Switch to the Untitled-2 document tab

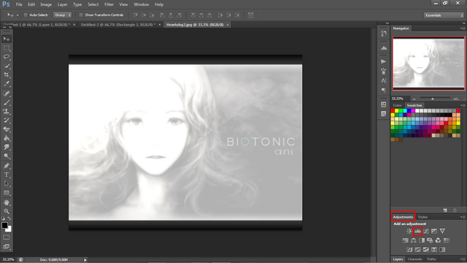[x=118, y=25]
